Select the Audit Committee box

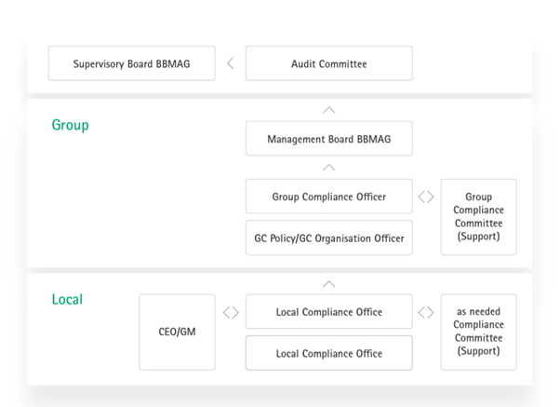pyautogui.click(x=329, y=63)
